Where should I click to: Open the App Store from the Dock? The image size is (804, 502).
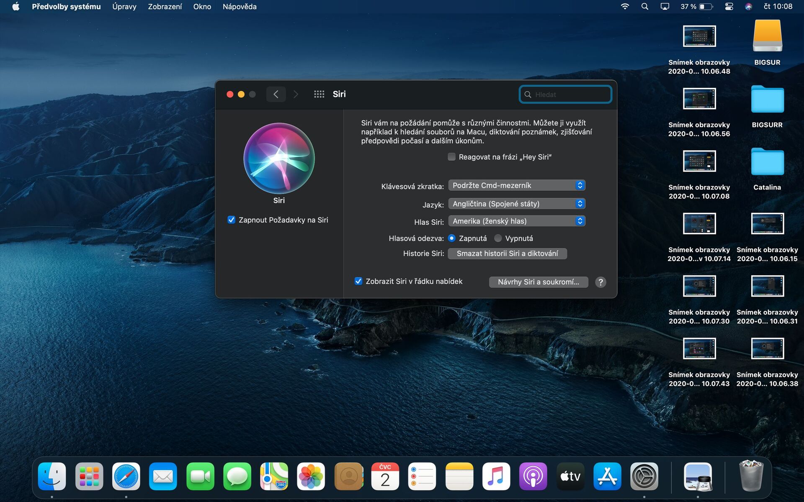(607, 476)
